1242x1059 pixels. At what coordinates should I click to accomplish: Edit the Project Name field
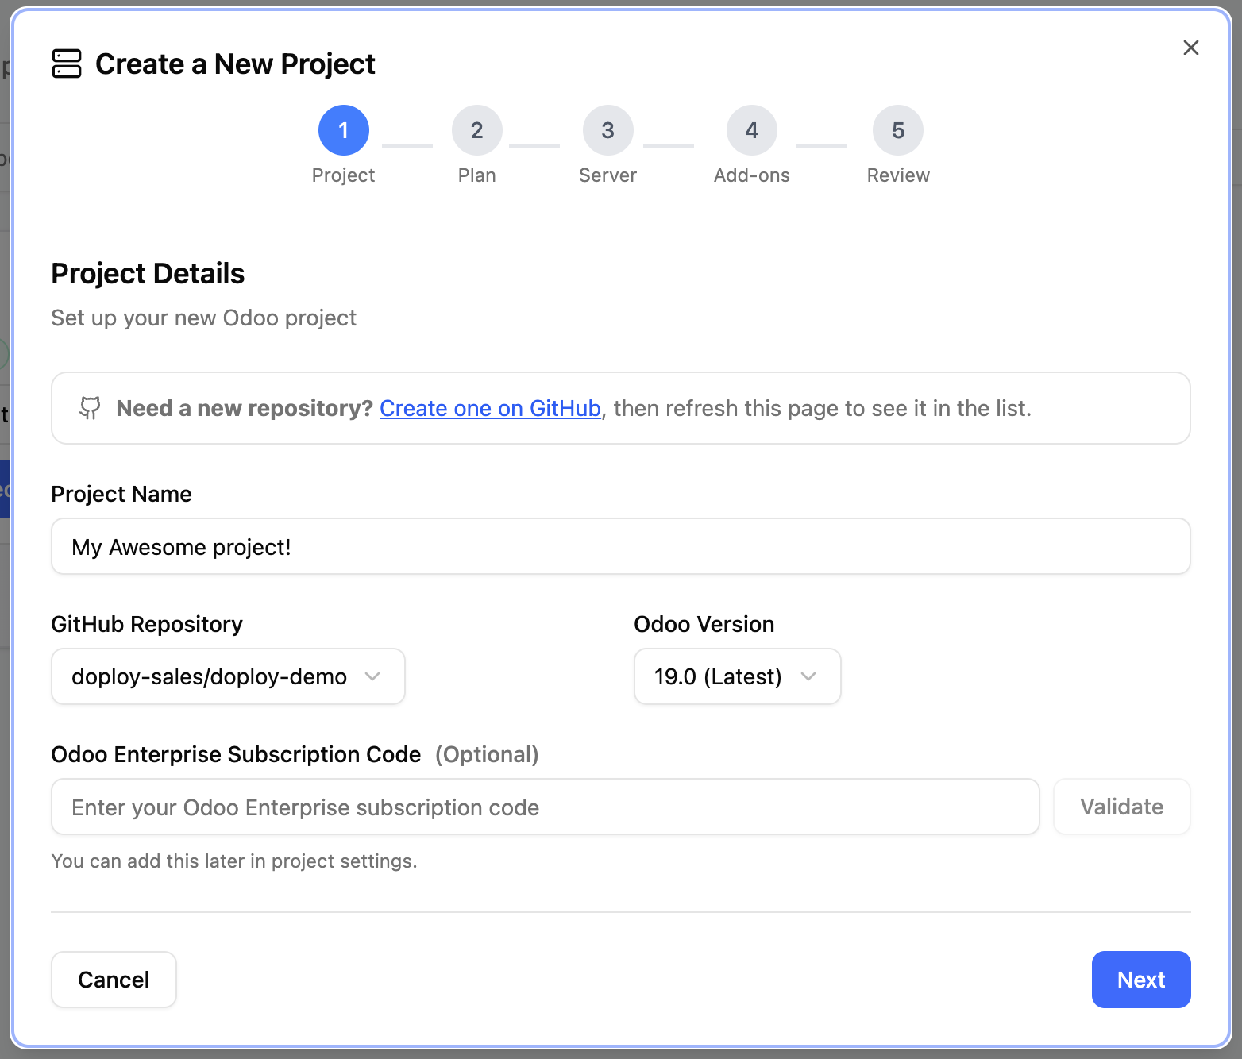click(x=621, y=546)
